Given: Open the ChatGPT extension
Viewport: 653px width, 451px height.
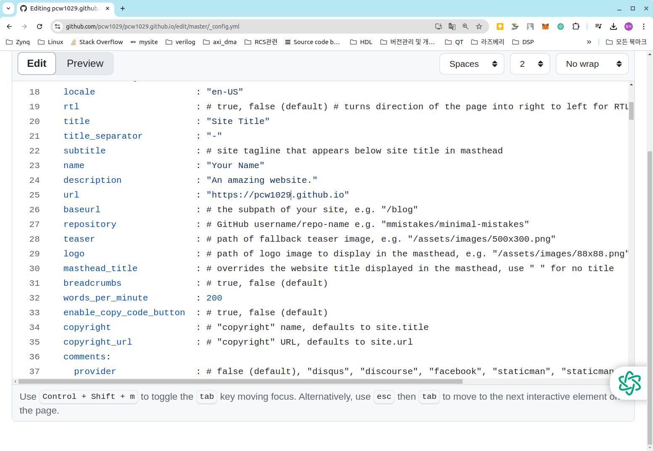Looking at the screenshot, I should (560, 26).
